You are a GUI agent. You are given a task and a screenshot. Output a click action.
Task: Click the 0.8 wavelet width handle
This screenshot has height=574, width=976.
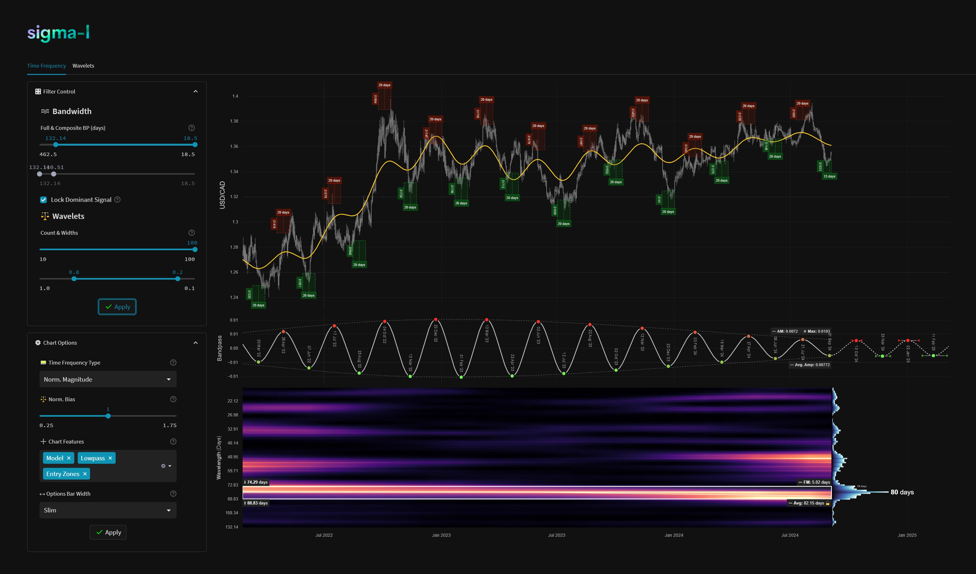(x=74, y=279)
